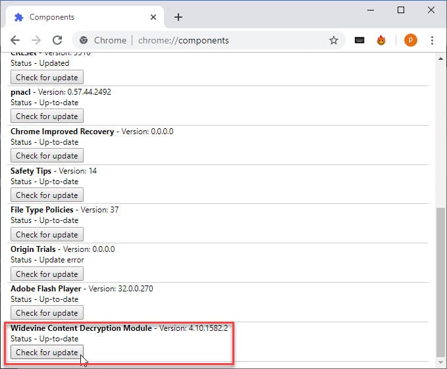Select 'Status - Updated' text
This screenshot has width=447, height=369.
coord(40,63)
